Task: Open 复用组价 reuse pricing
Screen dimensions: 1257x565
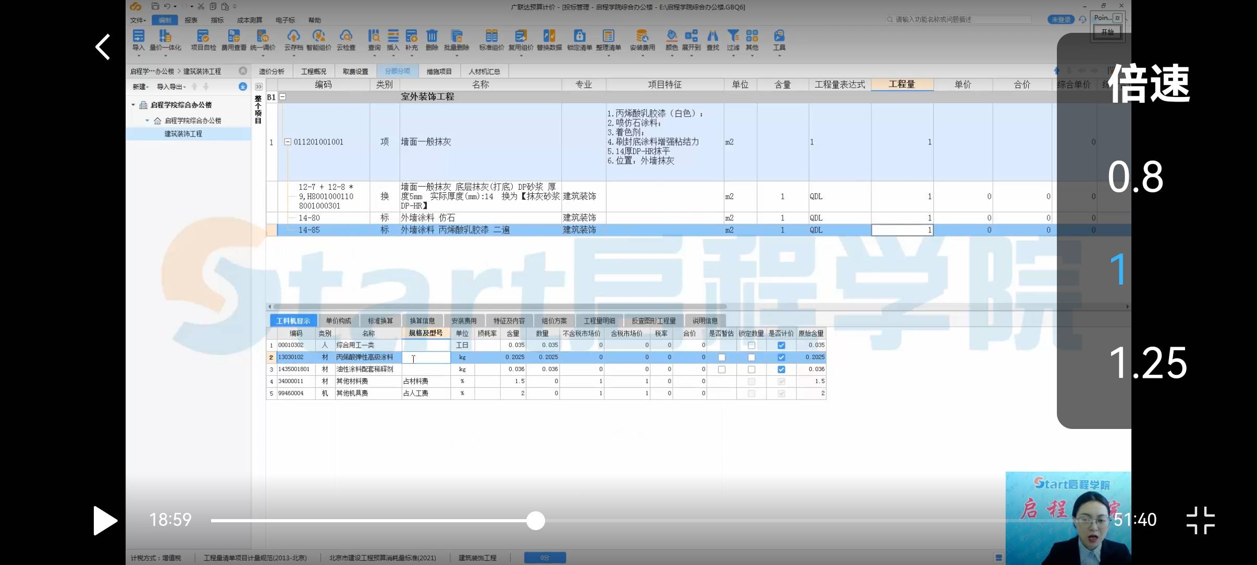Action: 521,40
